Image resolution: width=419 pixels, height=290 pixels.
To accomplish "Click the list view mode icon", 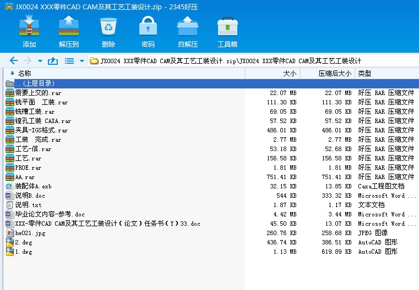I will point(69,61).
